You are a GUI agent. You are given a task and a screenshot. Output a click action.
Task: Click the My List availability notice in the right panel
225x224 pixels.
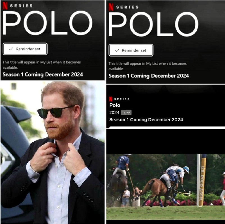click(x=147, y=66)
